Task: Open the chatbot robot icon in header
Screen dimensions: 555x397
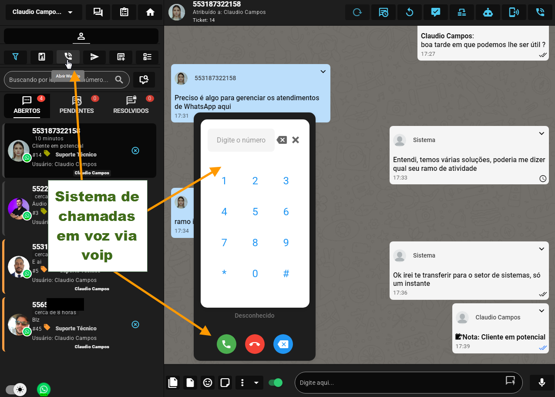Action: [488, 12]
